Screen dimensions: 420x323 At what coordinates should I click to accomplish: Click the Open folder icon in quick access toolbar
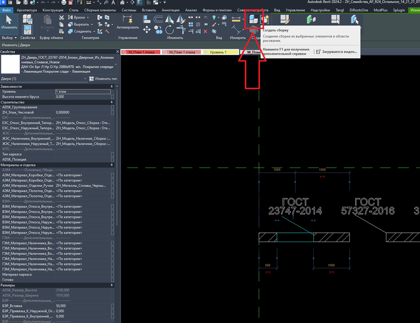pos(19,2)
